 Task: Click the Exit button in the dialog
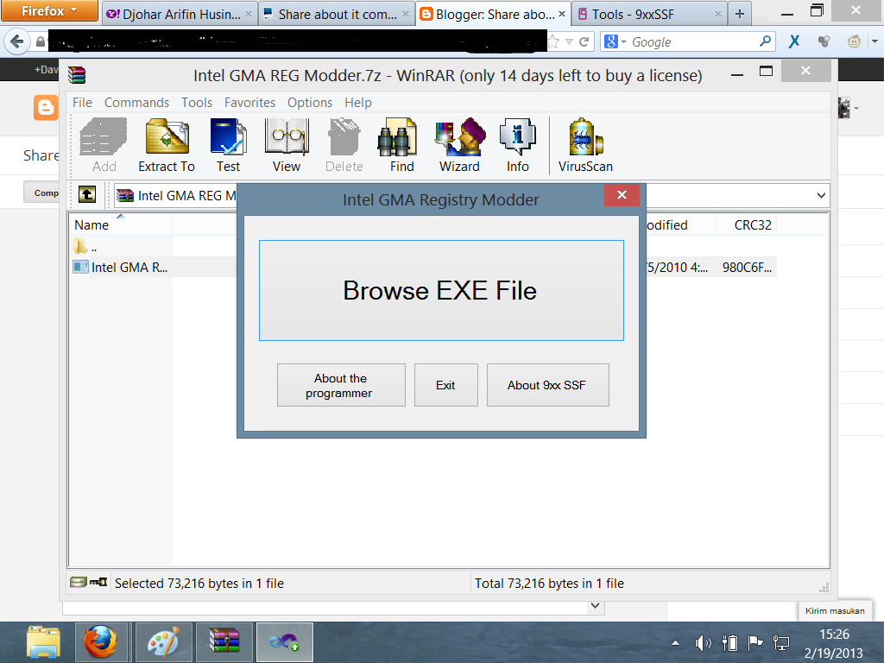coord(445,385)
